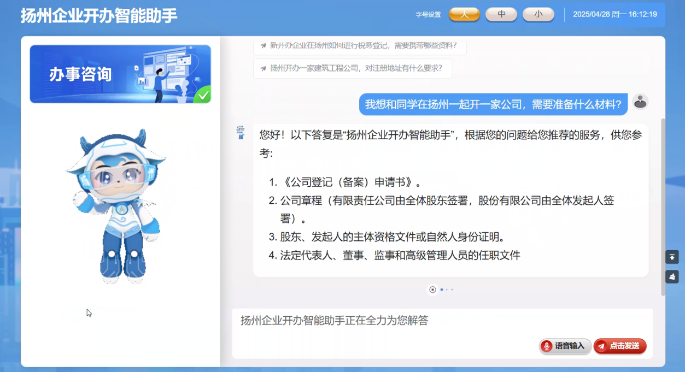The width and height of the screenshot is (685, 372).
Task: Set font size to 大
Action: (464, 14)
